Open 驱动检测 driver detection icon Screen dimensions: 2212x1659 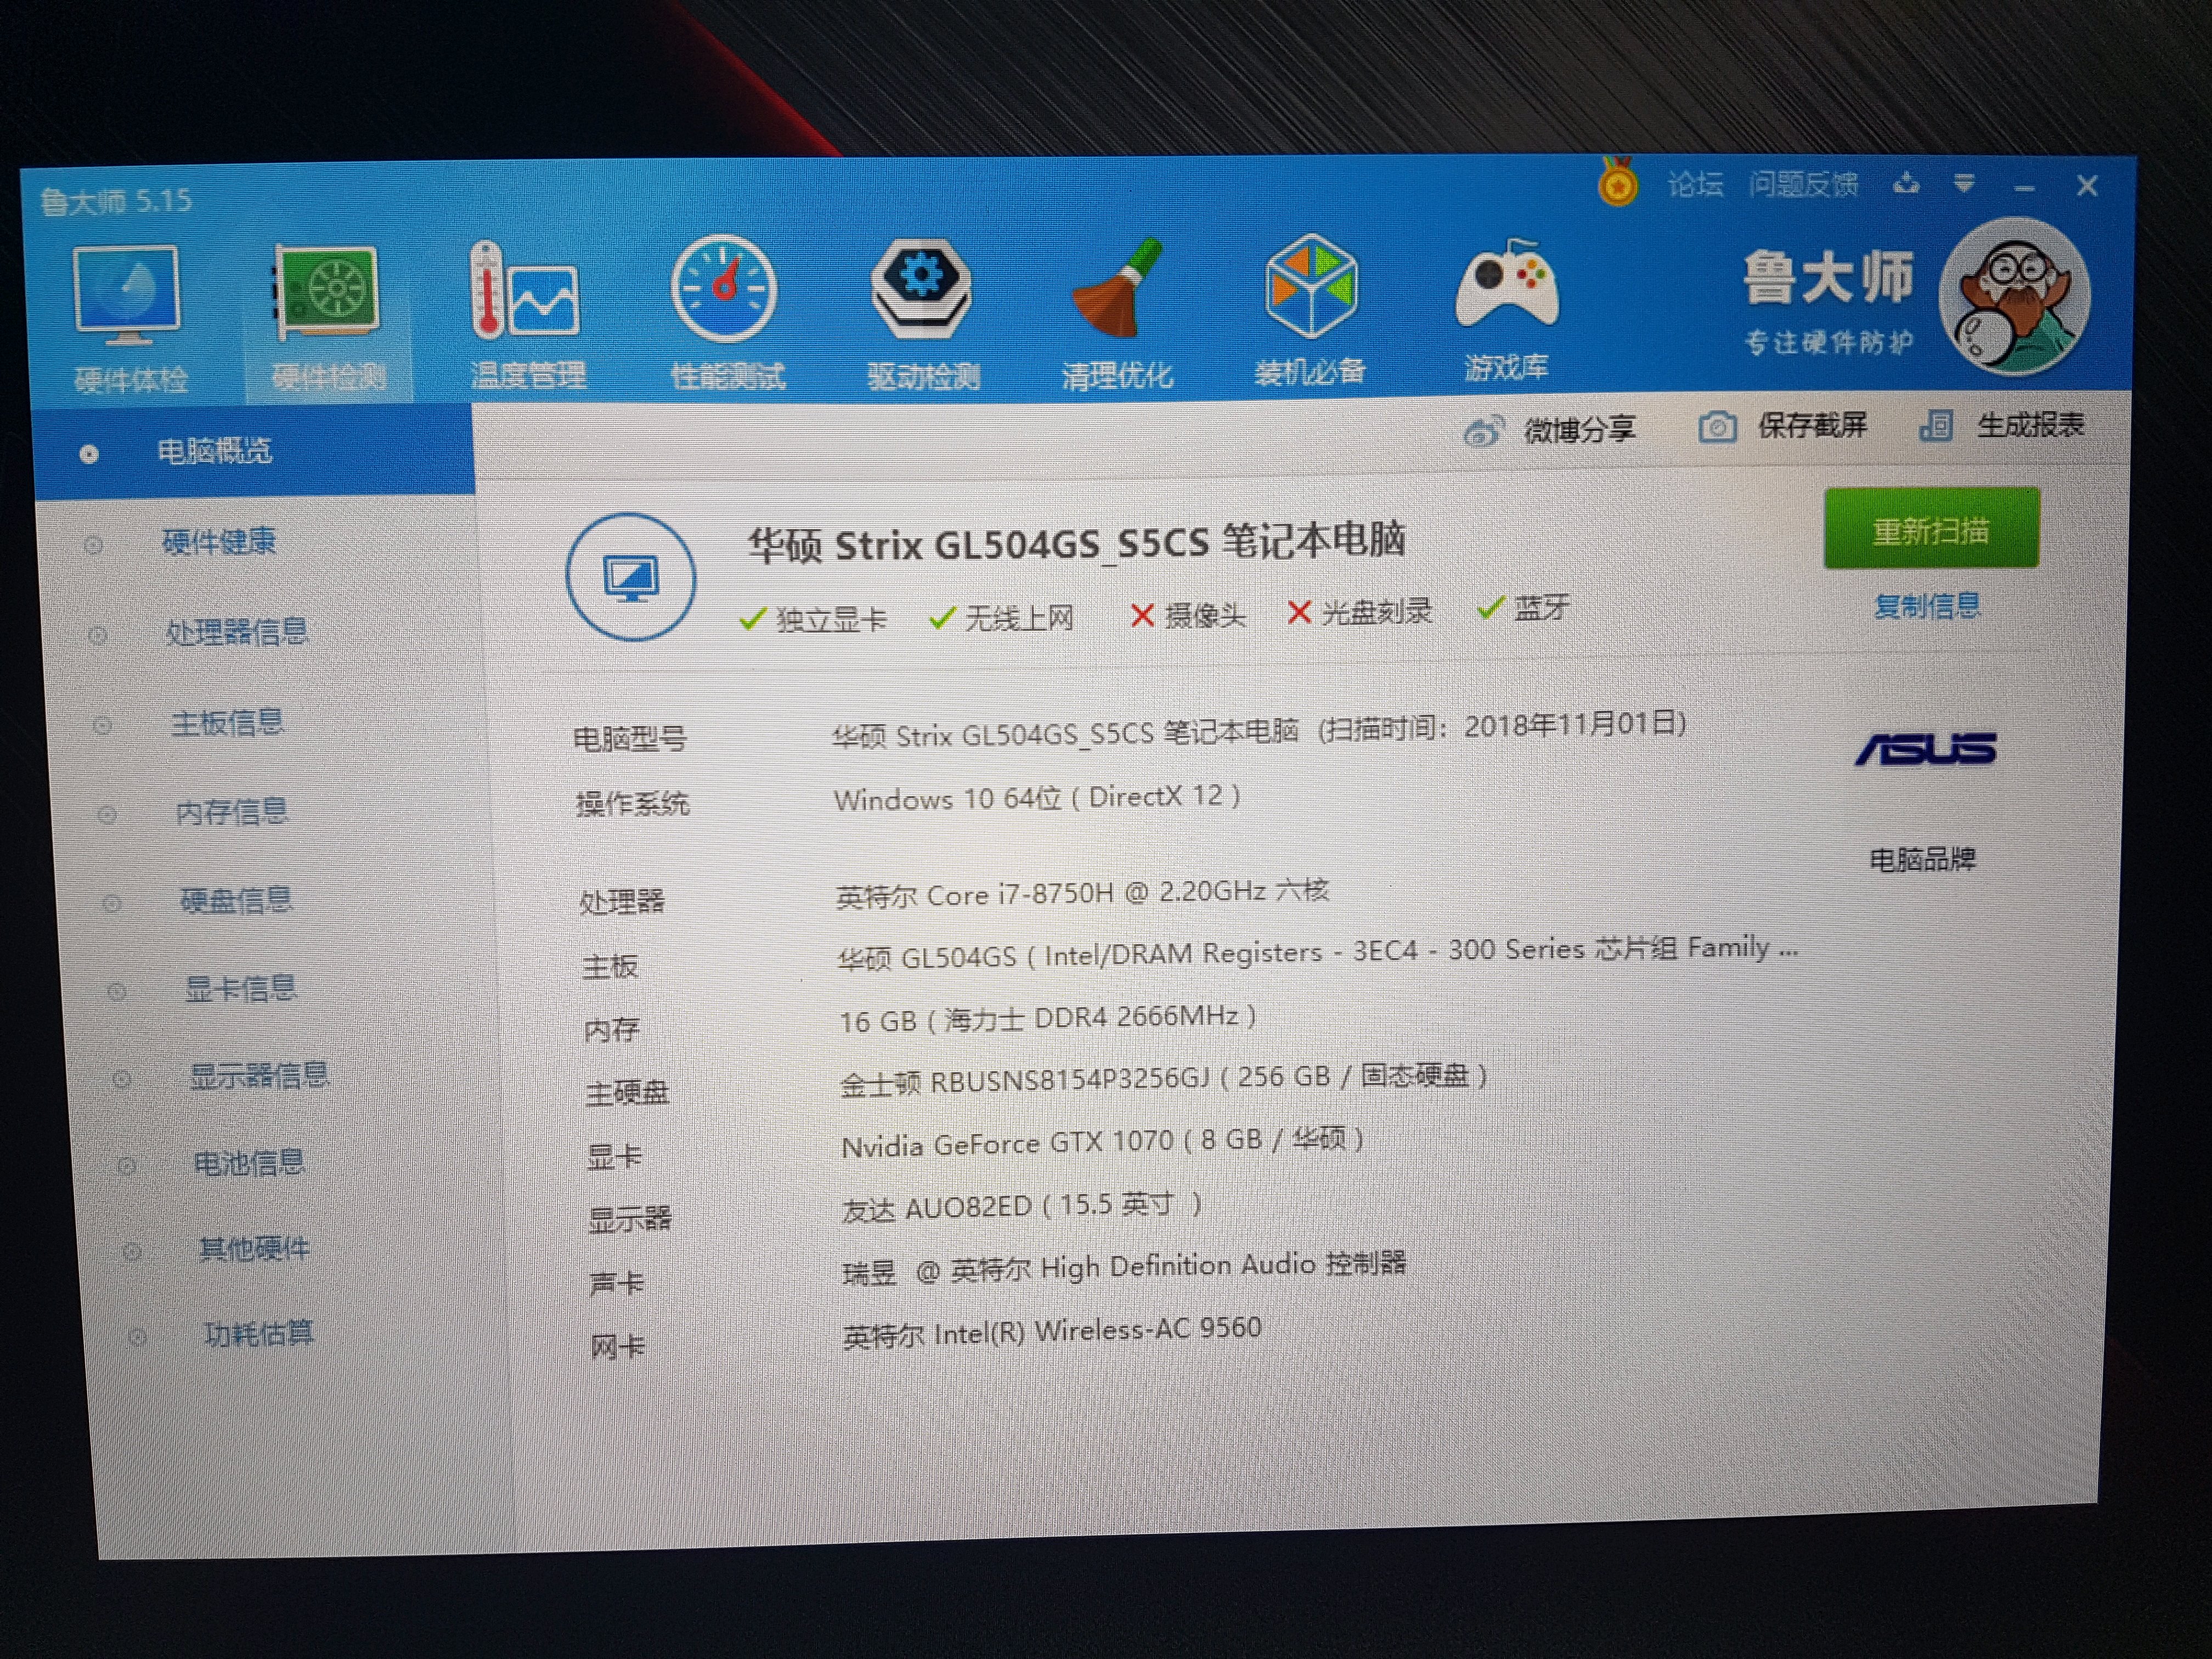(922, 313)
